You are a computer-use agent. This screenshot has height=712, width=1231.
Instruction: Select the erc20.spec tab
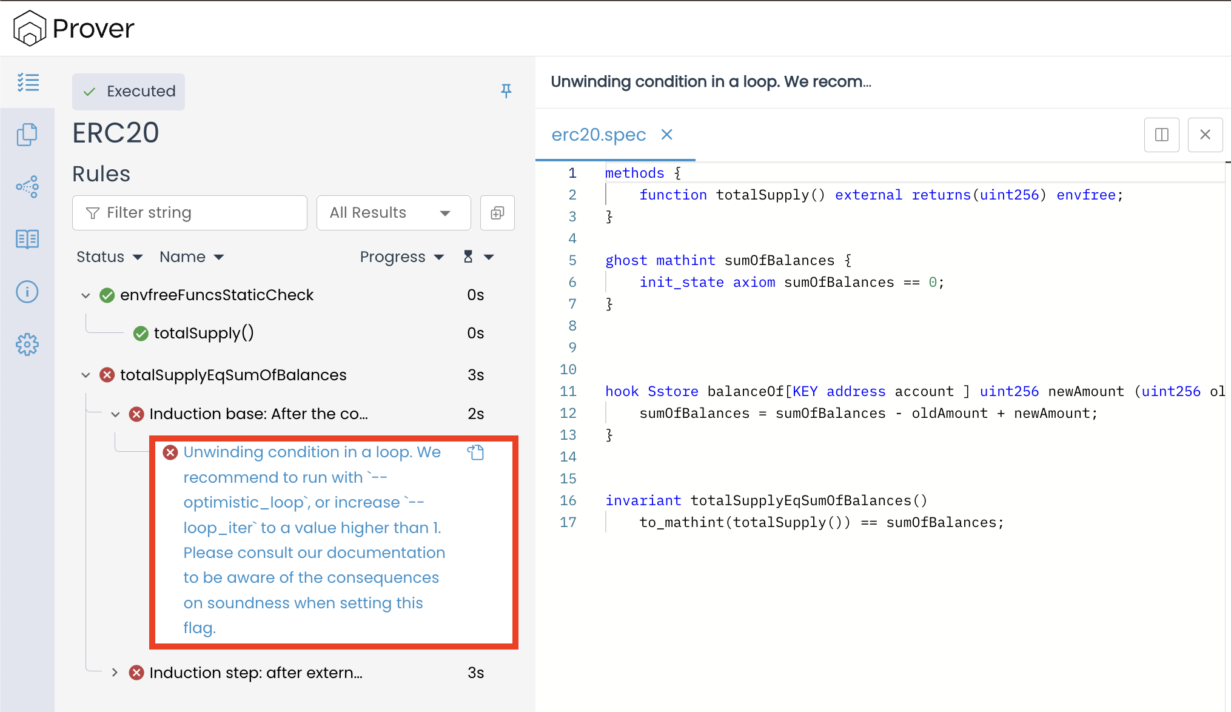(599, 135)
